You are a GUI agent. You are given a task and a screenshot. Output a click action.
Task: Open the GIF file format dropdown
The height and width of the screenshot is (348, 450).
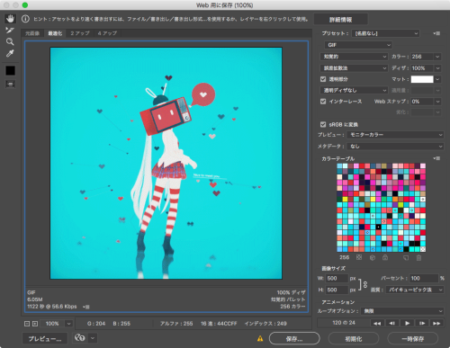(358, 45)
